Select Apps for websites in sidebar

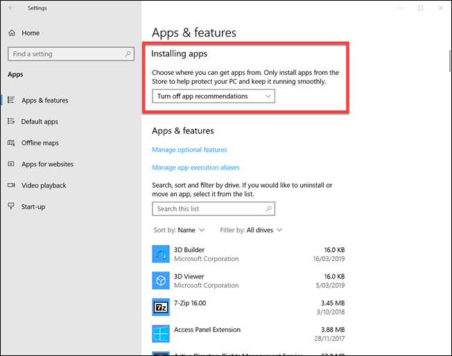click(x=47, y=164)
